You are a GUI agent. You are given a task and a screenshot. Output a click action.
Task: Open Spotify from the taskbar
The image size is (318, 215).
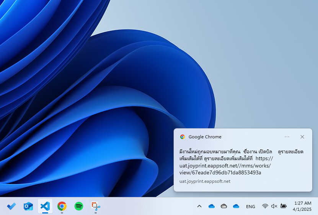[x=78, y=206]
